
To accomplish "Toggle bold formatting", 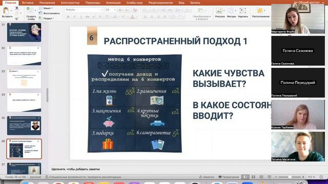I will click(x=68, y=17).
